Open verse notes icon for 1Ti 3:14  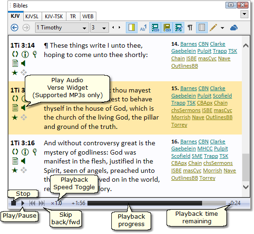point(15,64)
